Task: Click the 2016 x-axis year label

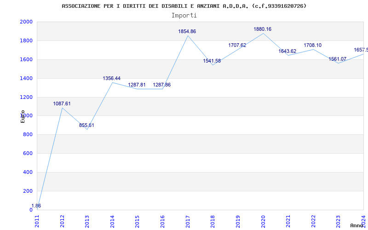Action: tap(162, 222)
